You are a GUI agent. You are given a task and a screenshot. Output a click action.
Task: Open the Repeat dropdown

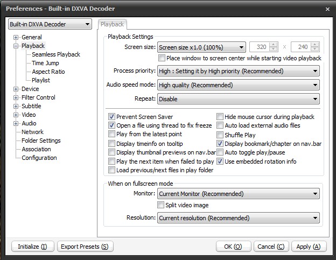pyautogui.click(x=239, y=99)
